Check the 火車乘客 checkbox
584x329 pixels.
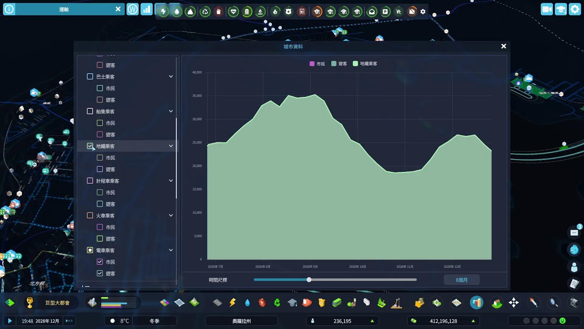90,216
